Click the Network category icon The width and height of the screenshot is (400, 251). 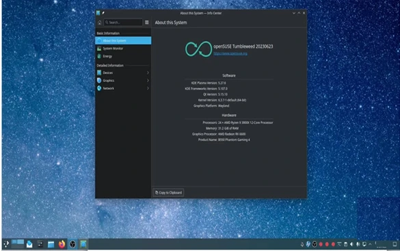coord(99,89)
